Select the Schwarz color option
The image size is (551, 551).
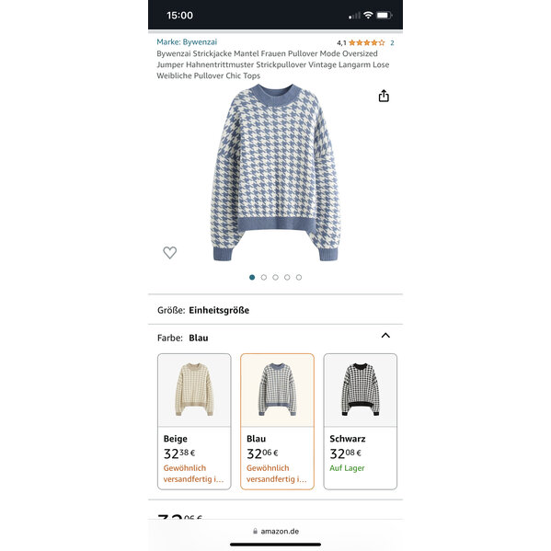point(361,421)
